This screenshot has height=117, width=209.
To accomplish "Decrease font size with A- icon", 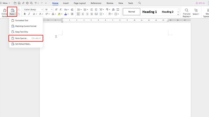I will click(x=61, y=10).
